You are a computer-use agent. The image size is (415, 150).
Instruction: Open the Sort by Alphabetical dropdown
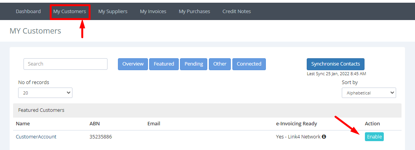click(x=369, y=93)
